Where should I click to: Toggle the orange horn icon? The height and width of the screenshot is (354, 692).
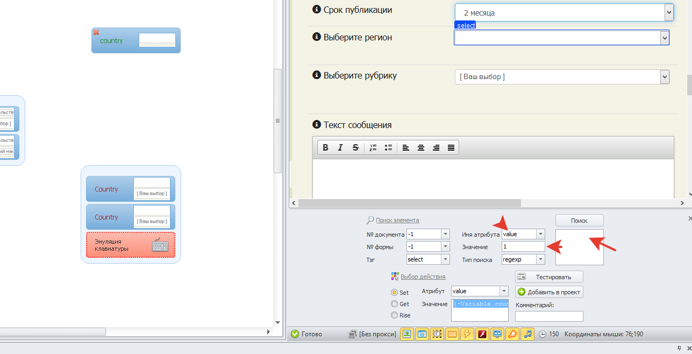point(513,334)
